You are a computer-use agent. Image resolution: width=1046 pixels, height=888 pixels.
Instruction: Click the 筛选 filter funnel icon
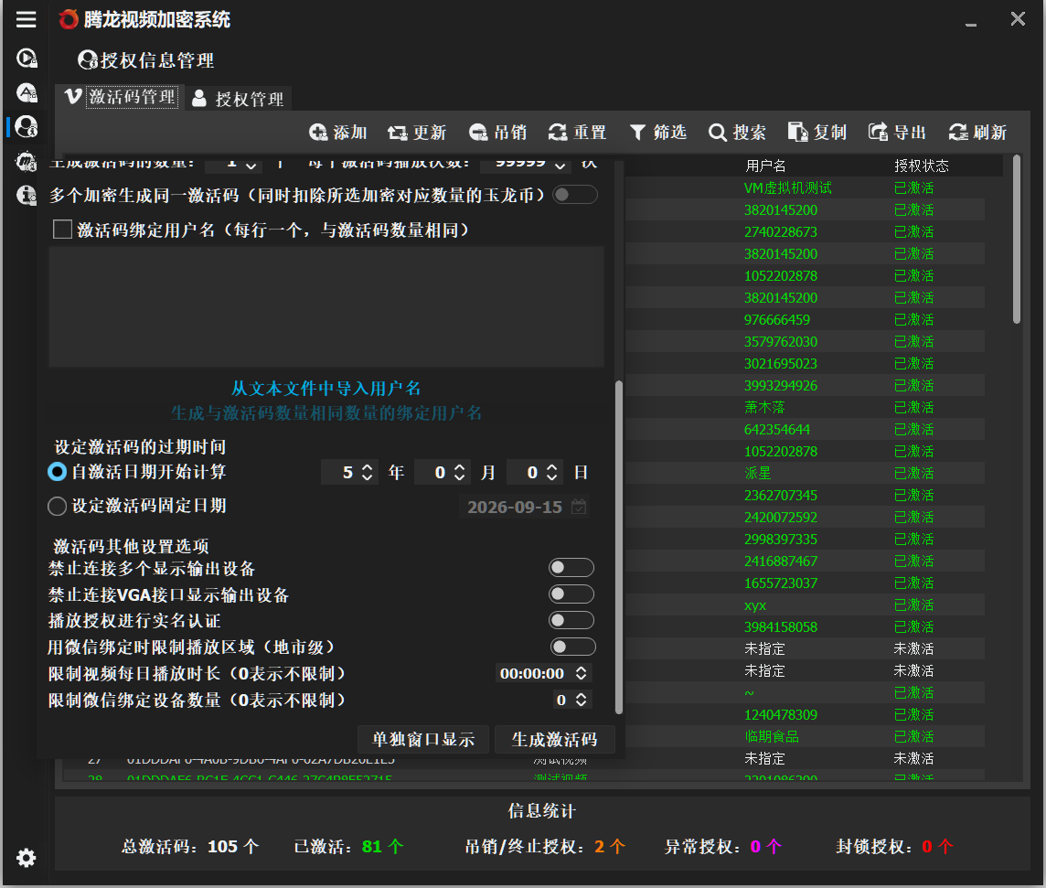point(637,132)
